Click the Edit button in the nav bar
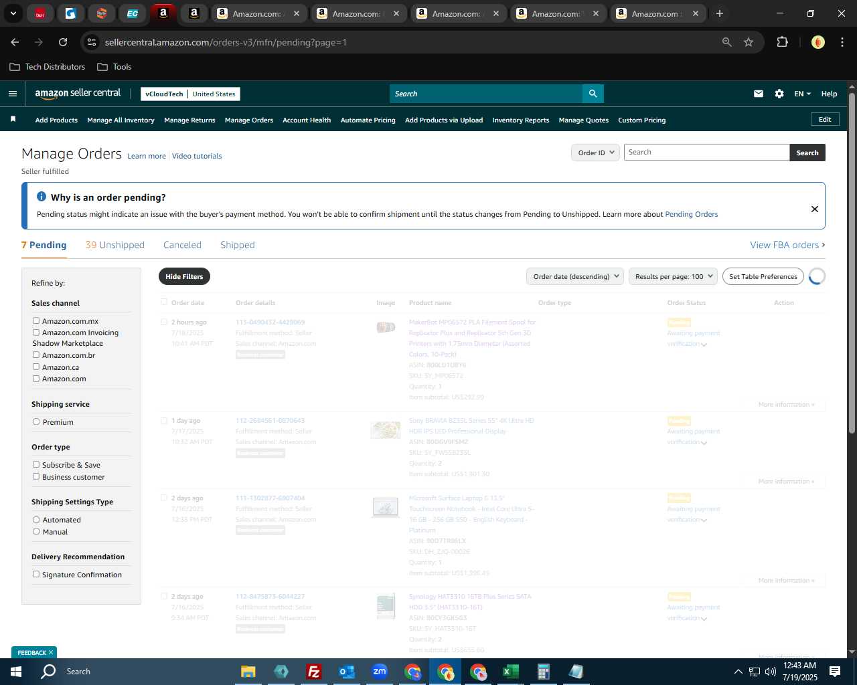Screen dimensions: 857x685 pyautogui.click(x=825, y=119)
